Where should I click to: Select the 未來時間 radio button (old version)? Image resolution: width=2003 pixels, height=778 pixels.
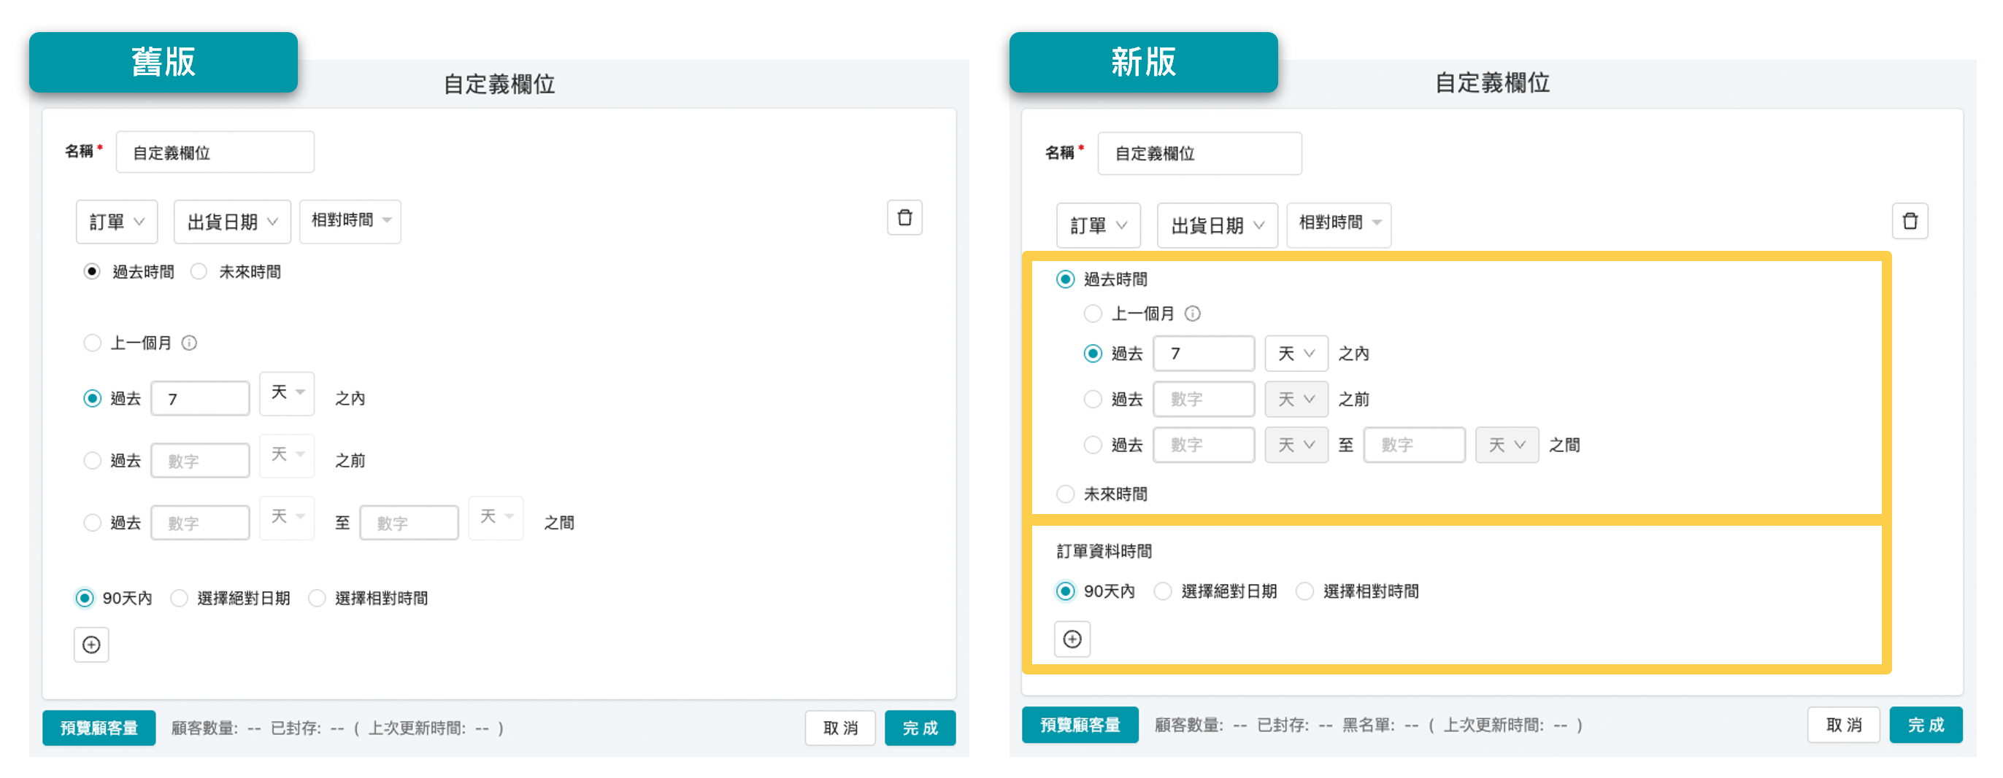(199, 271)
